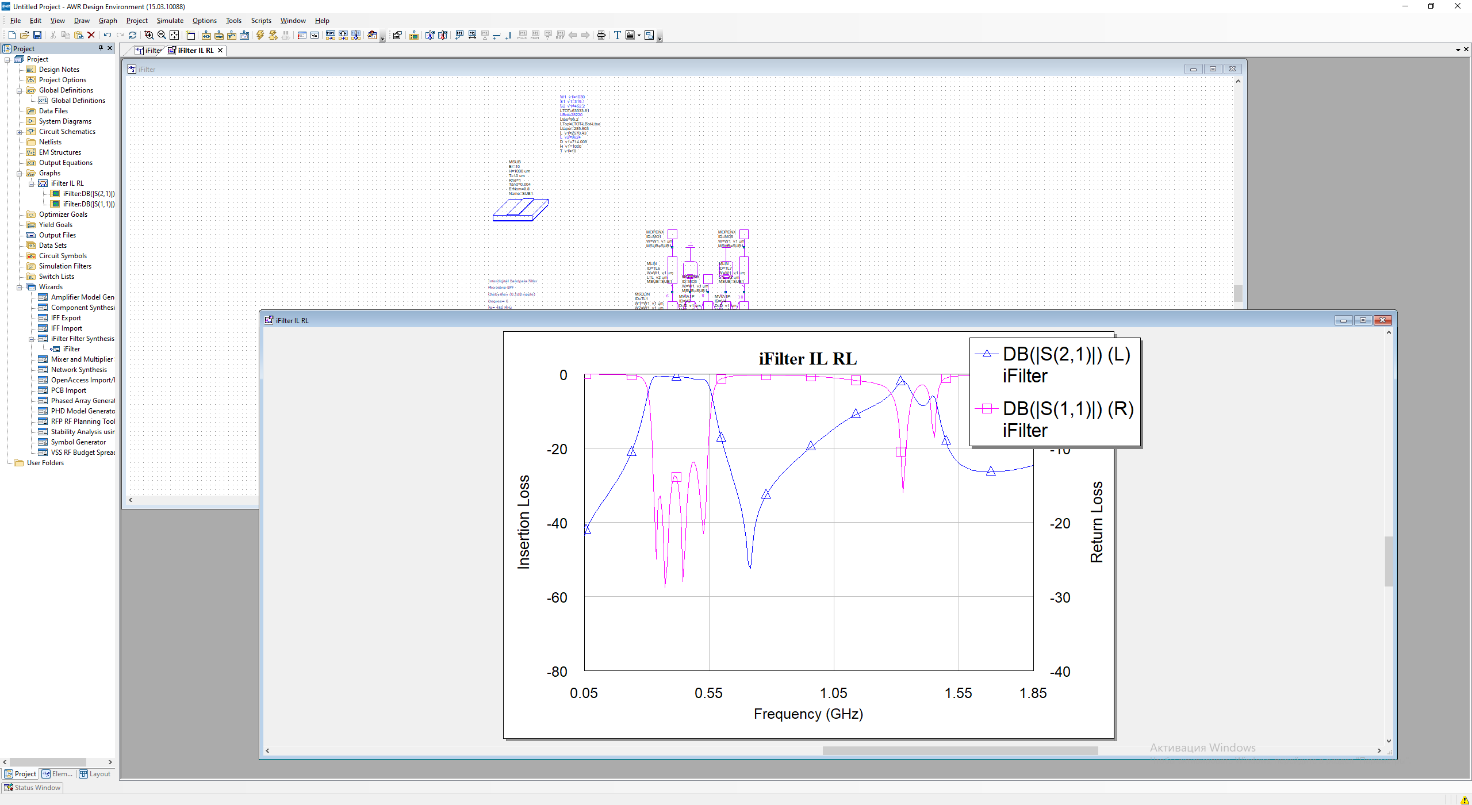1472x805 pixels.
Task: Open the document tab list dropdown arrow
Action: pos(1458,50)
